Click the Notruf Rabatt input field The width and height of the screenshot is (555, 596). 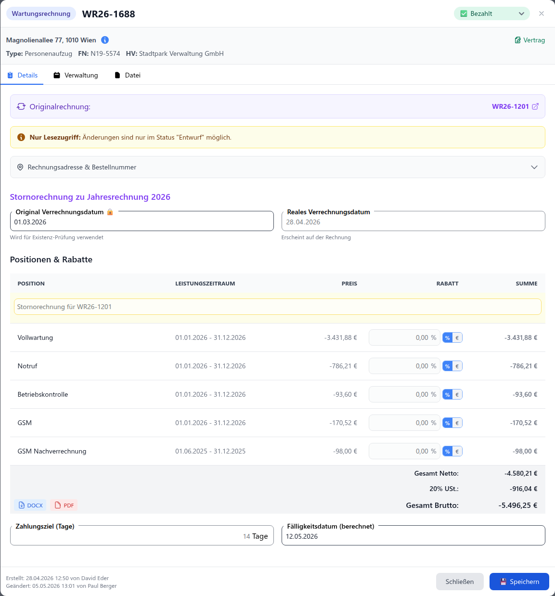[x=404, y=366]
